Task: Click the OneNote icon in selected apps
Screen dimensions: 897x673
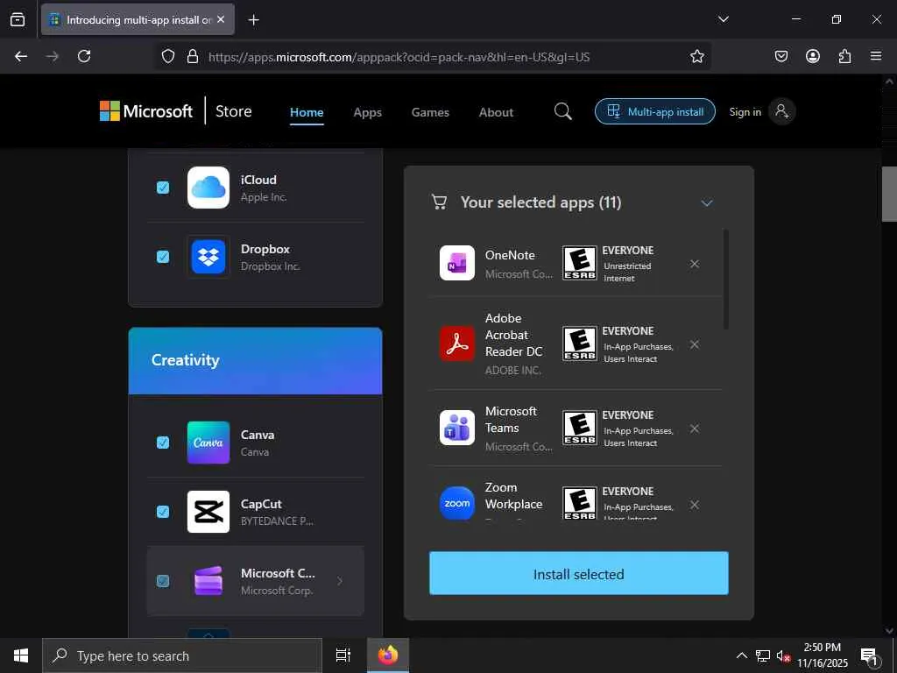Action: point(457,263)
